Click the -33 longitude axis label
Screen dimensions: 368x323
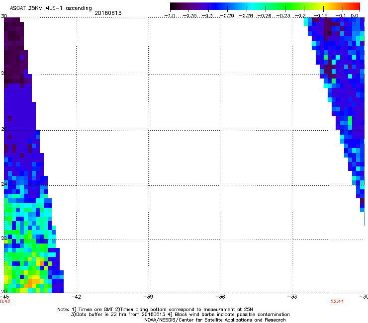[292, 297]
